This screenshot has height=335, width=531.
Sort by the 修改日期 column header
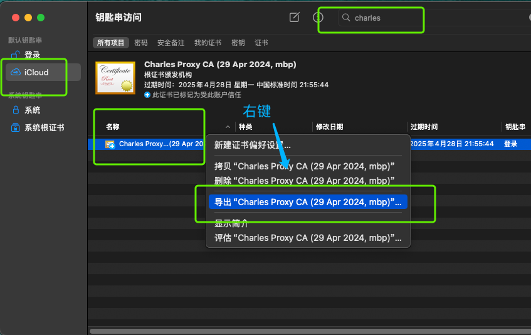point(330,127)
